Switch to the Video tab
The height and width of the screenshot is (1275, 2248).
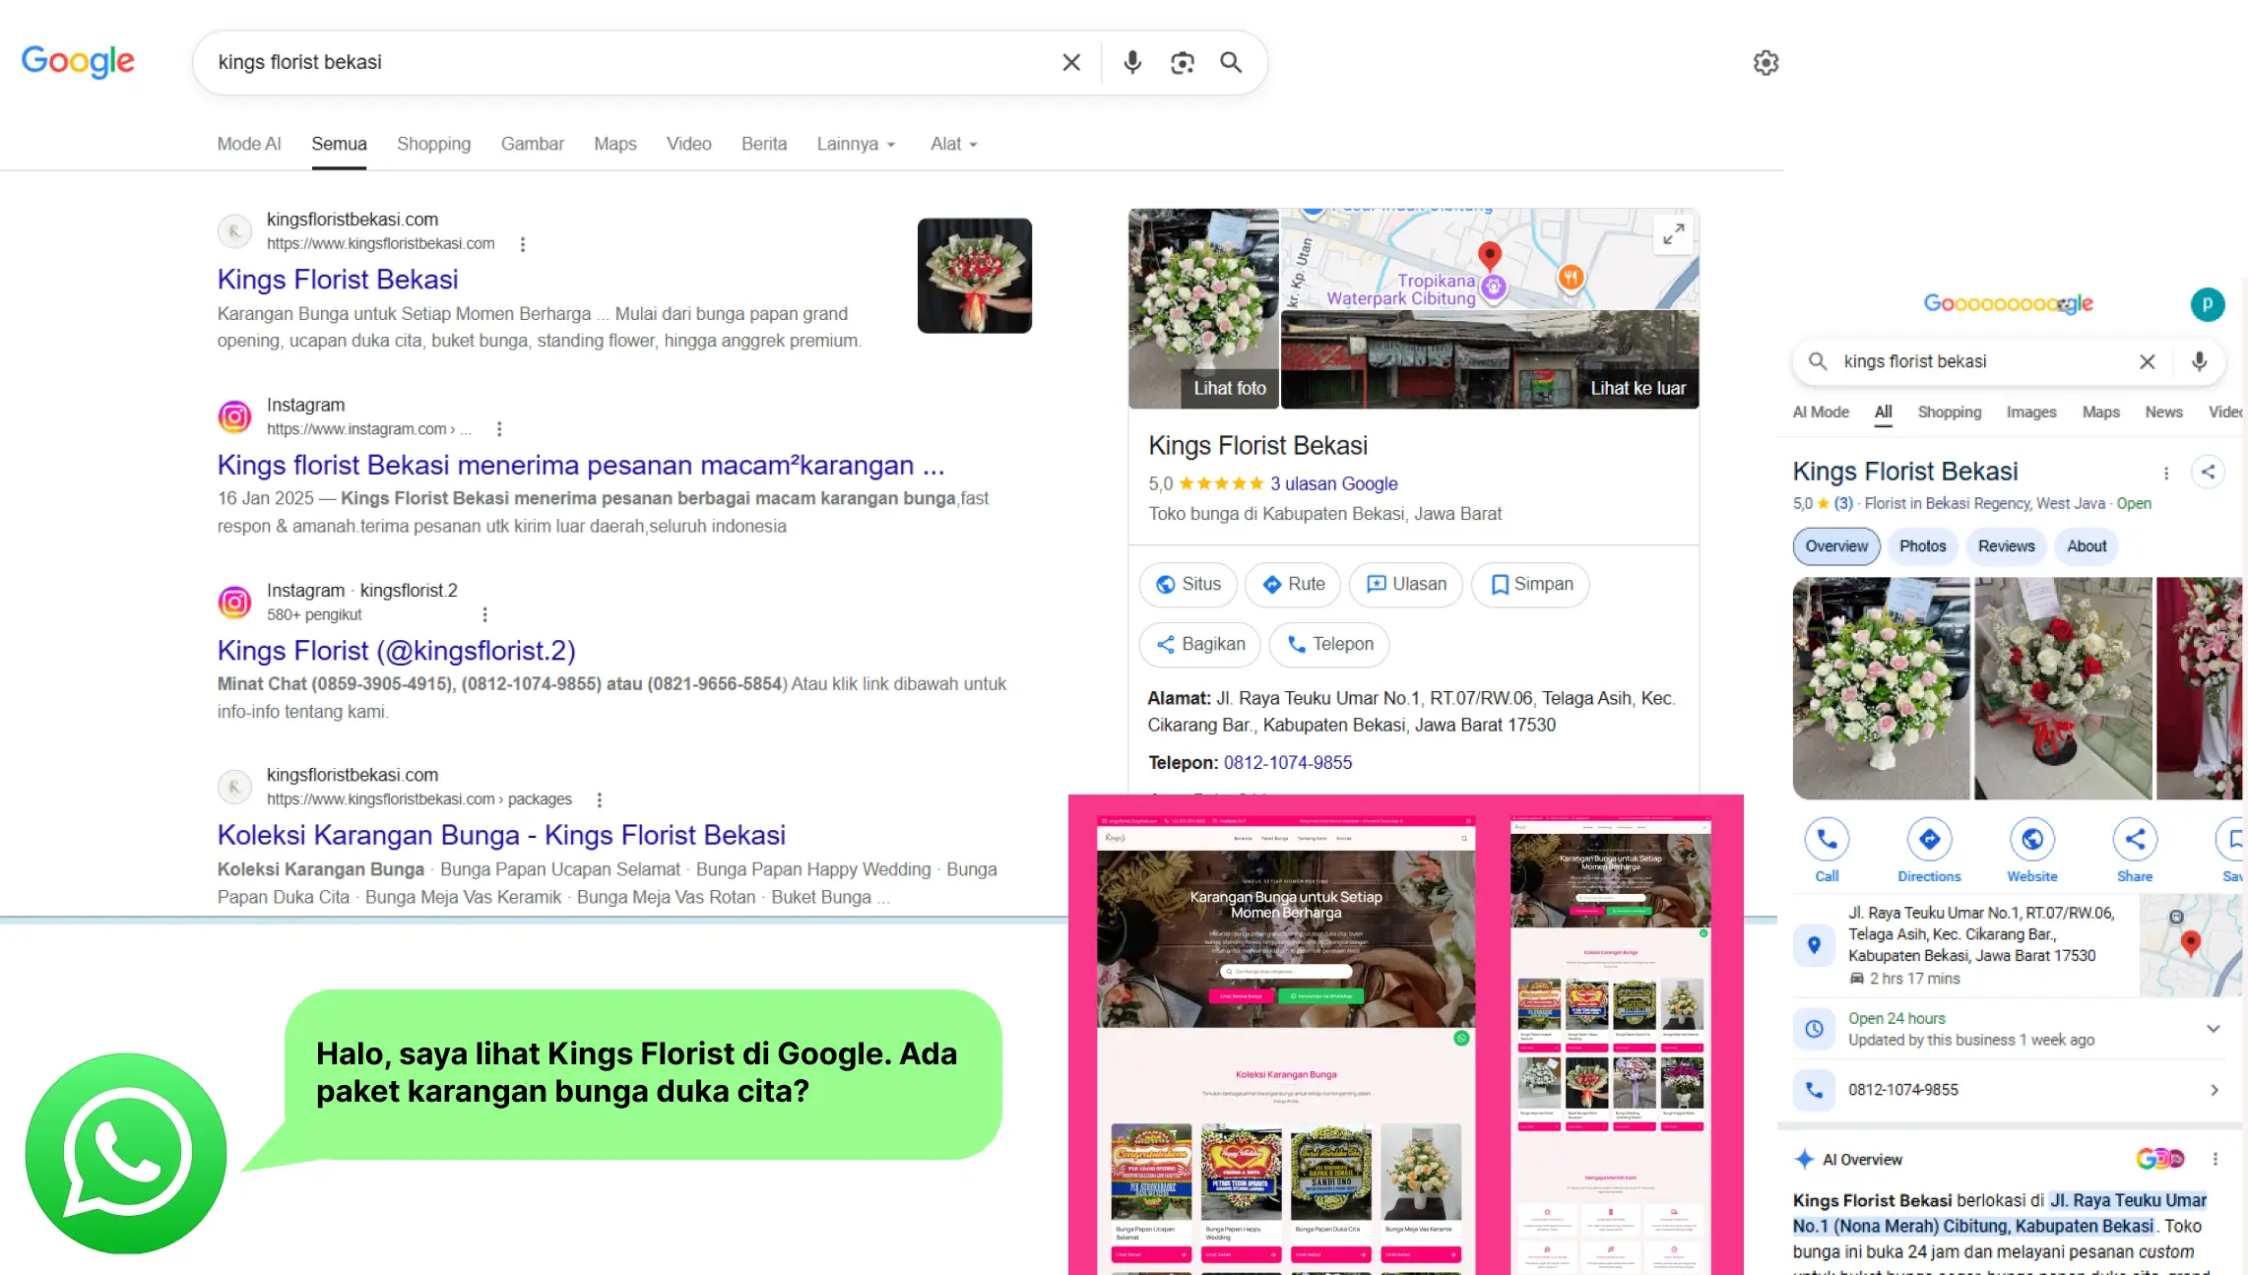pyautogui.click(x=688, y=144)
